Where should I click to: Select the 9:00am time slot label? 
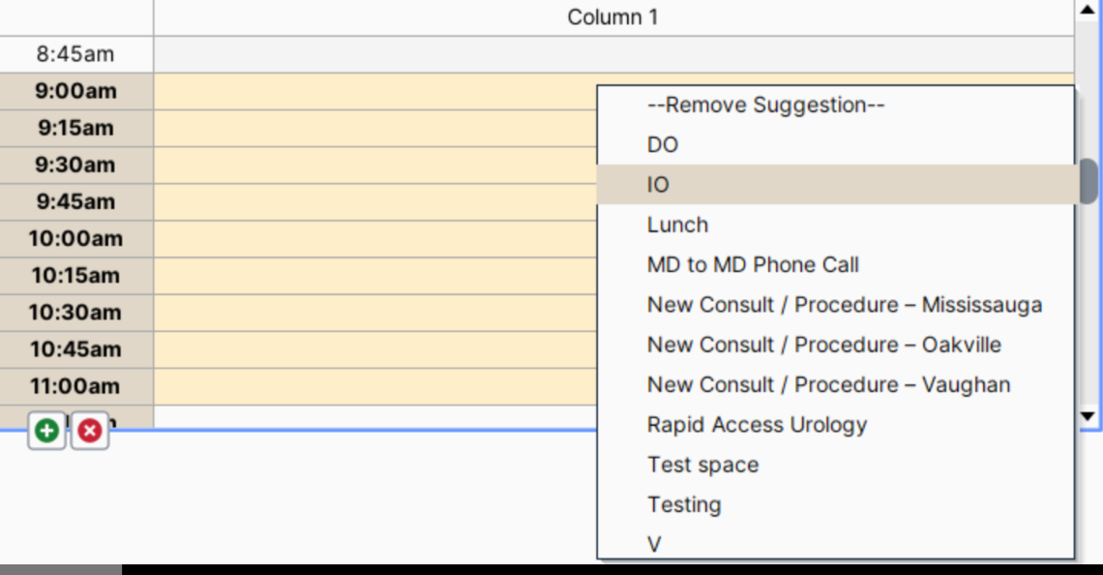pyautogui.click(x=75, y=91)
